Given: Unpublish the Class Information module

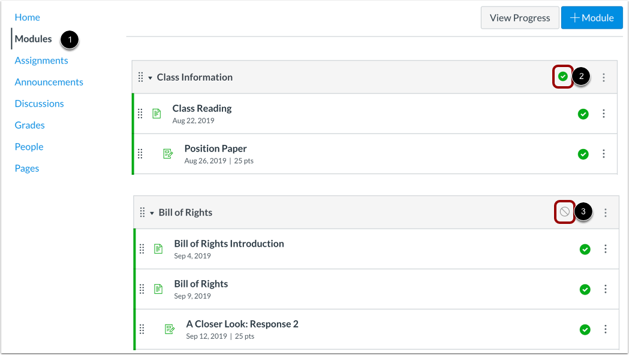Looking at the screenshot, I should tap(562, 77).
